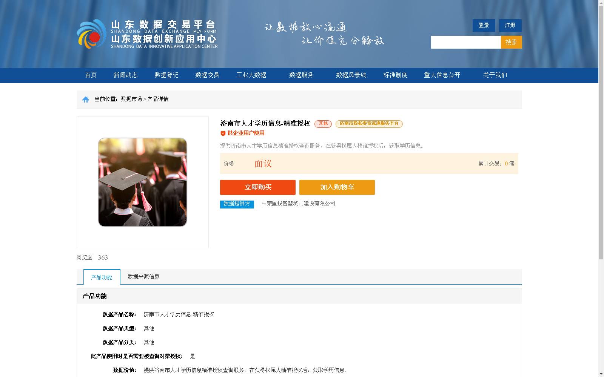Select 数据交易 in navigation bar
The height and width of the screenshot is (377, 604).
click(x=207, y=75)
